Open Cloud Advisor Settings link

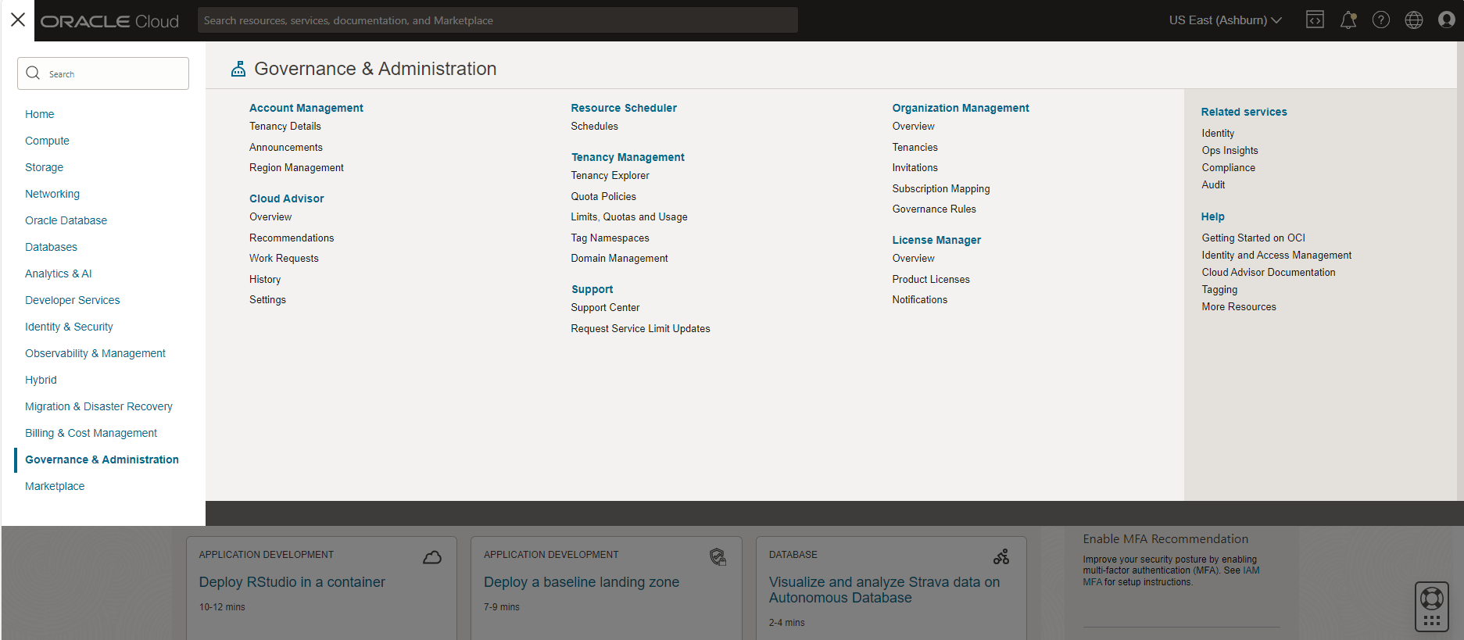pos(267,300)
